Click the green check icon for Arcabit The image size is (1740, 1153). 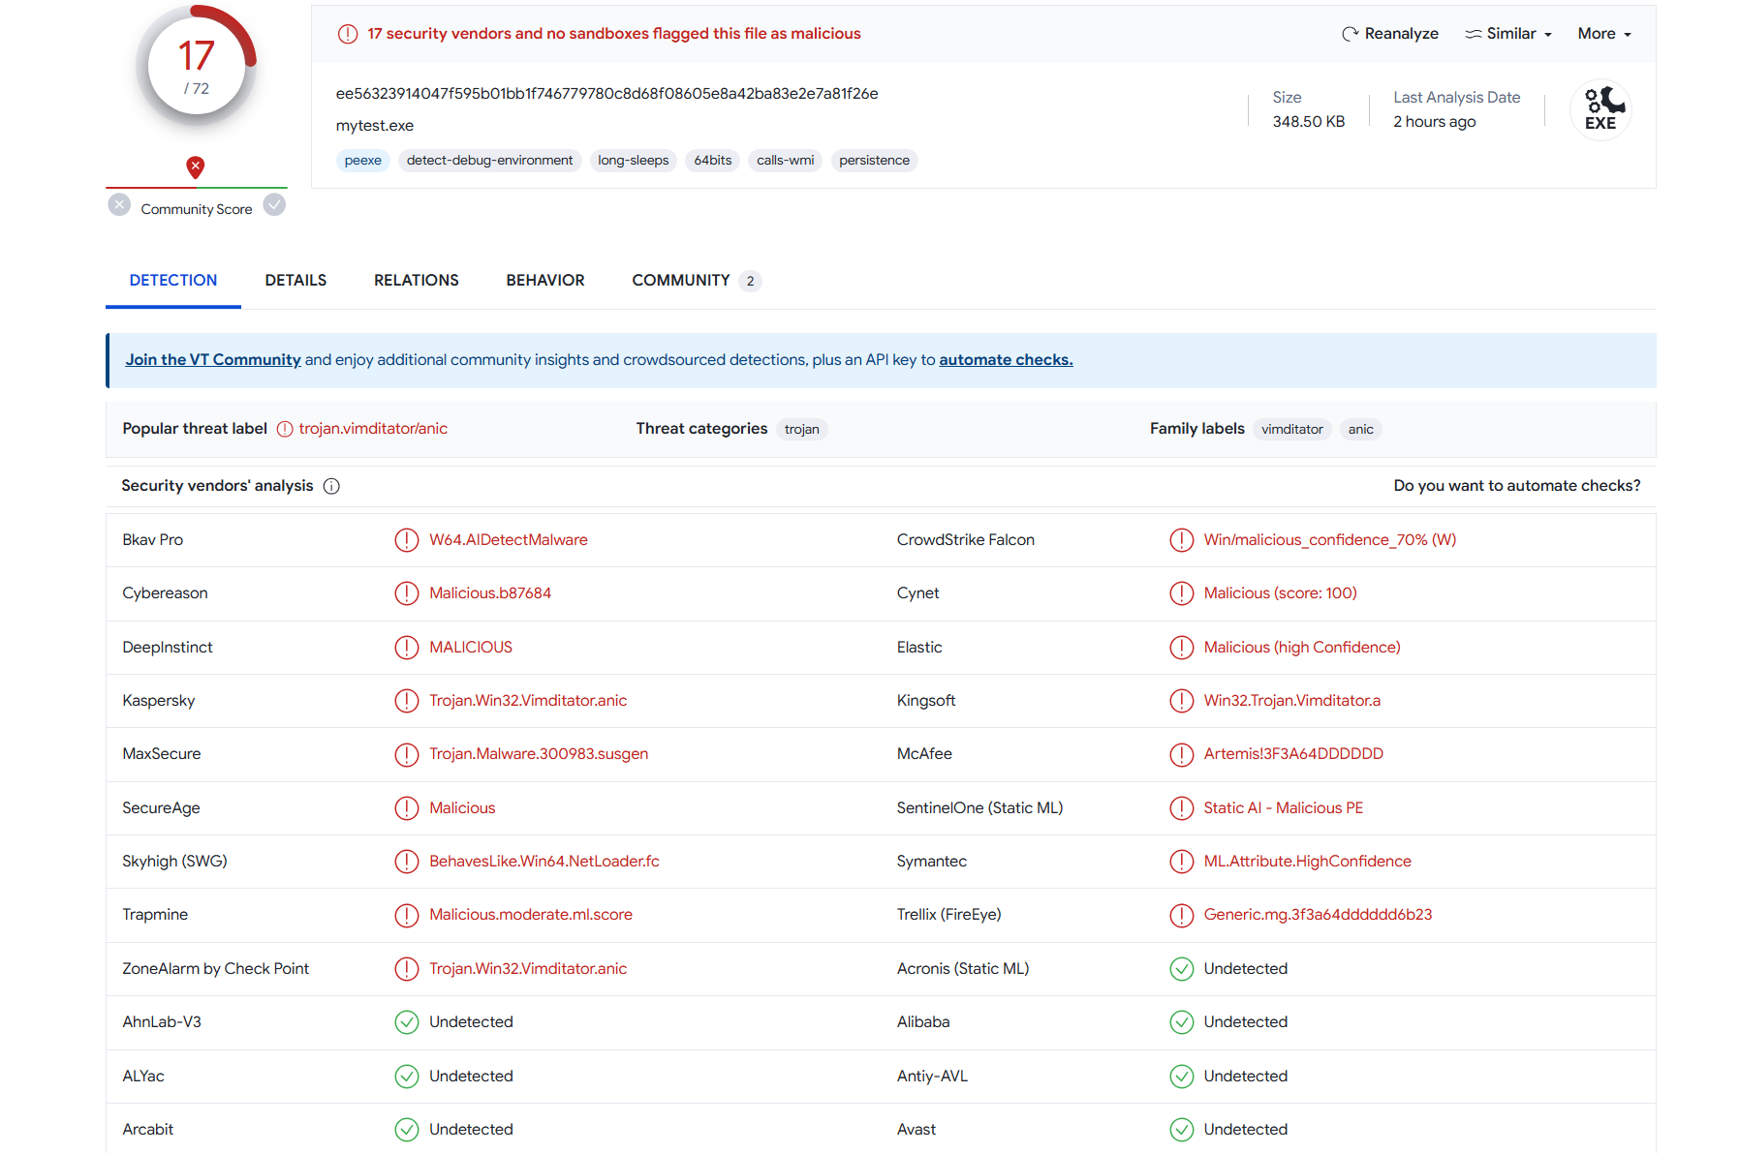407,1130
